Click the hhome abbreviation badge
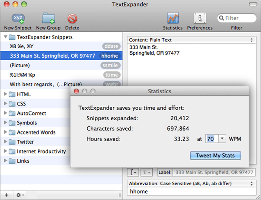The width and height of the screenshot is (261, 200). pyautogui.click(x=110, y=56)
